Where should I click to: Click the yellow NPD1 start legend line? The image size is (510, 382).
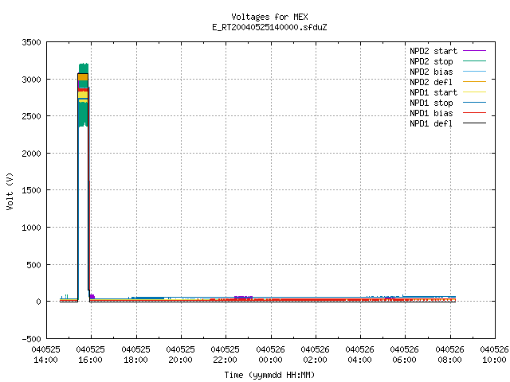tap(474, 92)
